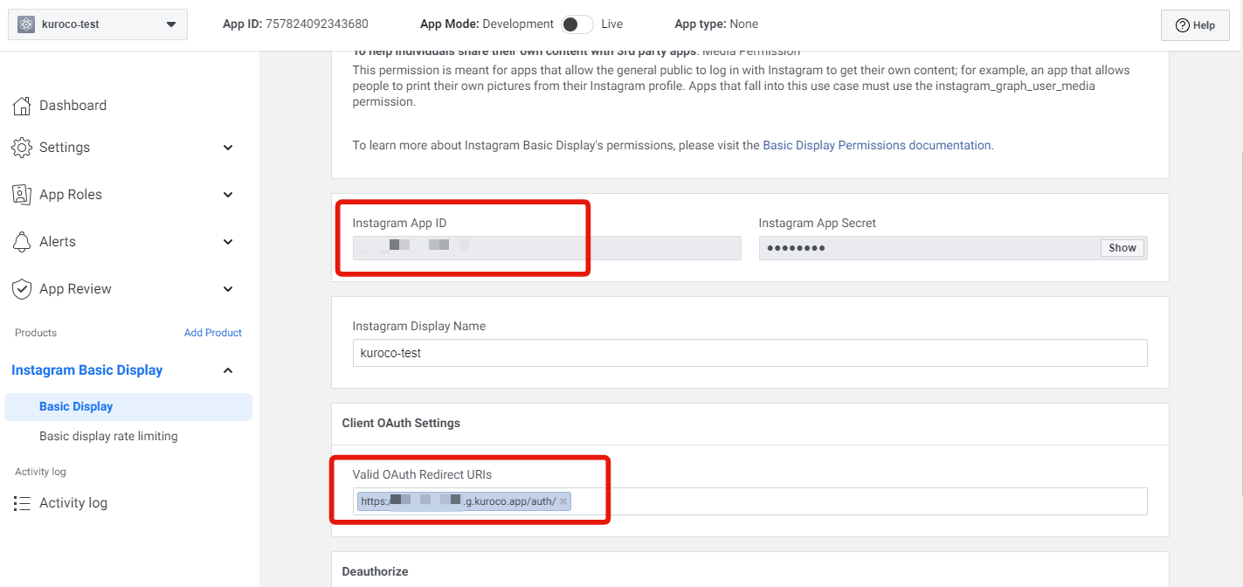Expand the Alerts menu chevron

pyautogui.click(x=228, y=241)
